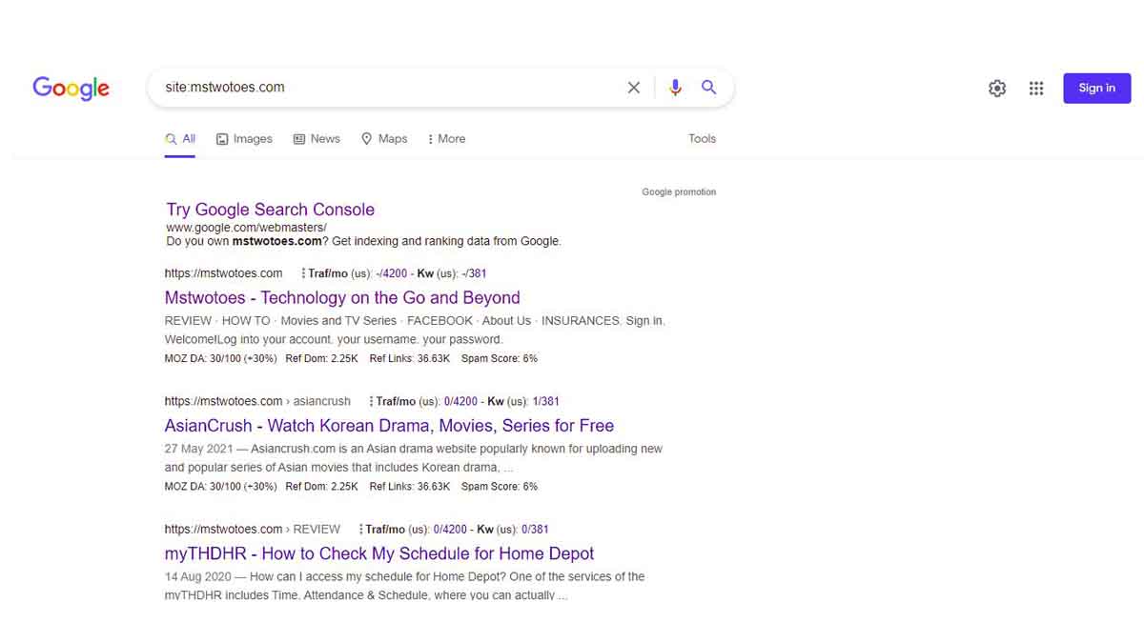
Task: Click the Google logo
Action: [71, 89]
